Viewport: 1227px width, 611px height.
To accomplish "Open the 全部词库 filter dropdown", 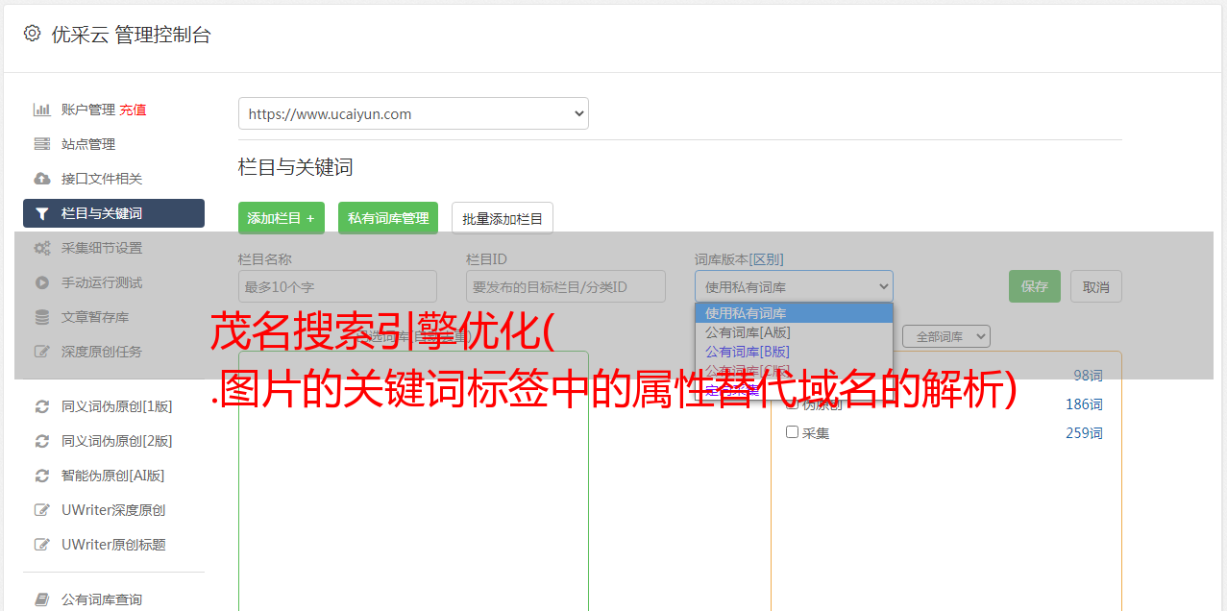I will [946, 336].
